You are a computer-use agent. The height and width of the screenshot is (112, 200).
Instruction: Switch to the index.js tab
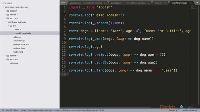(x=158, y=3)
